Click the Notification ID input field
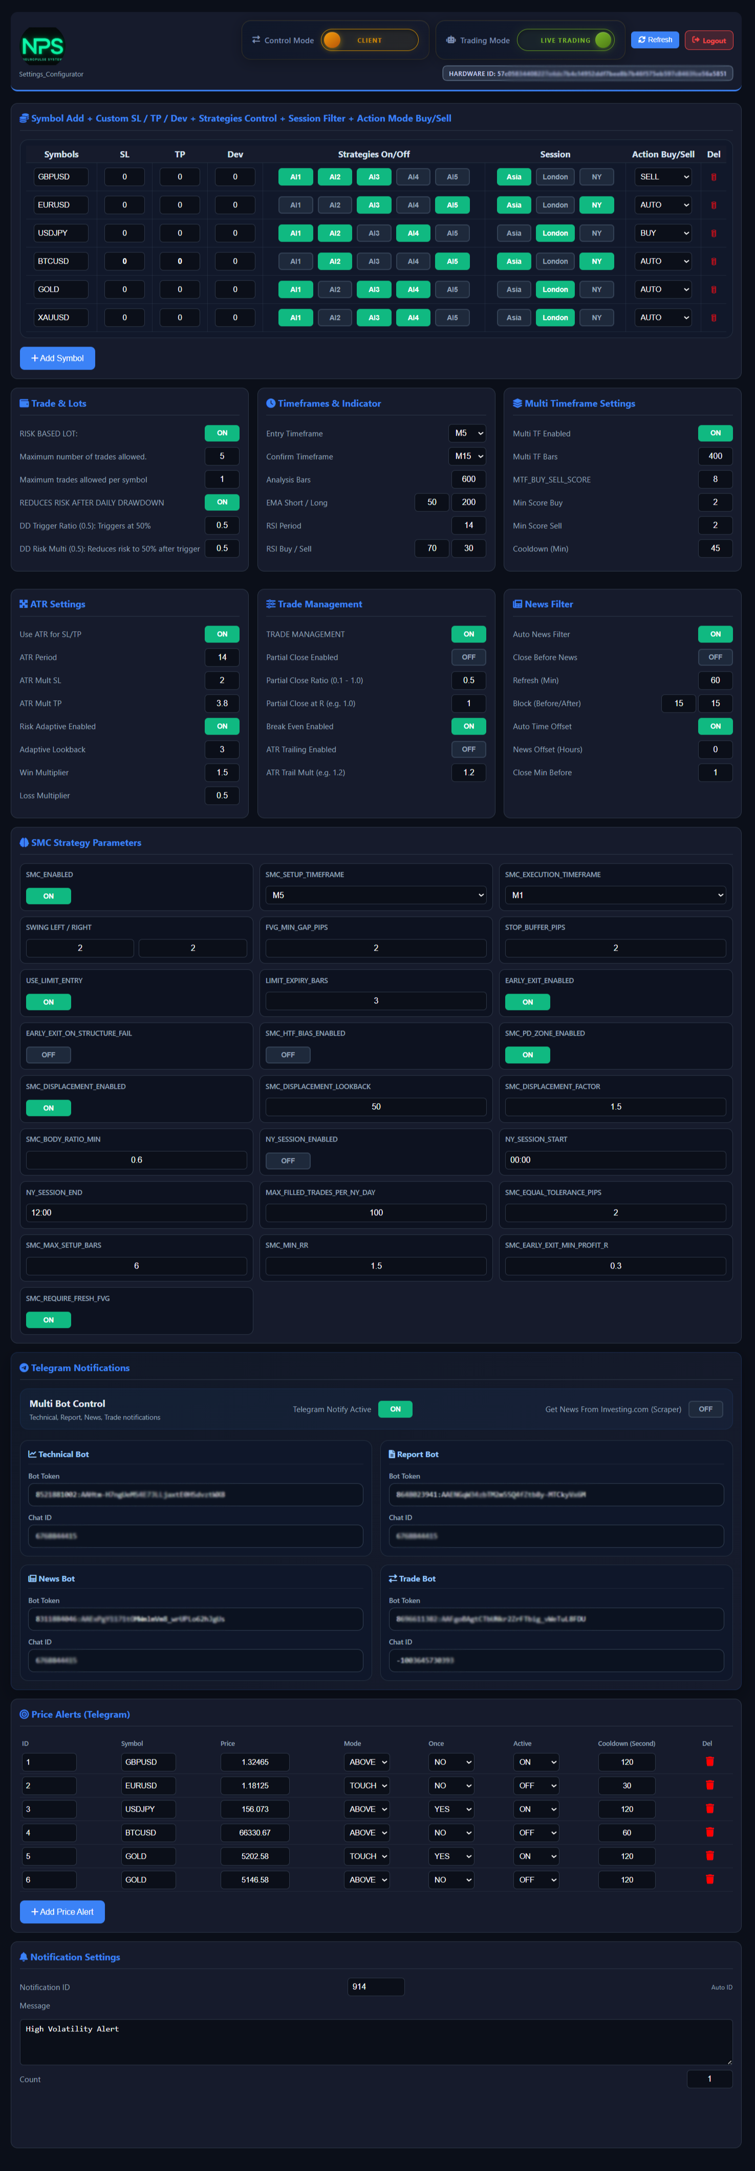Image resolution: width=755 pixels, height=2171 pixels. [376, 1986]
